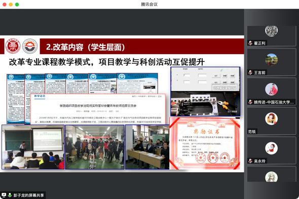
Task: Click 姚传进's avatar picture
Action: click(271, 89)
